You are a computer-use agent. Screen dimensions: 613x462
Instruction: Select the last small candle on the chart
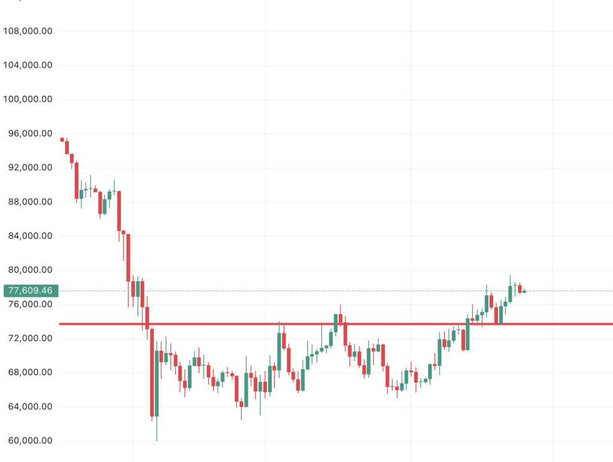tap(524, 291)
